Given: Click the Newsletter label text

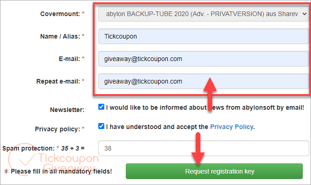Looking at the screenshot, I should 67,110.
